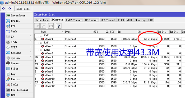Image resolution: width=185 pixels, height=98 pixels.
Task: Click the Interface List title bar
Action: (109, 15)
